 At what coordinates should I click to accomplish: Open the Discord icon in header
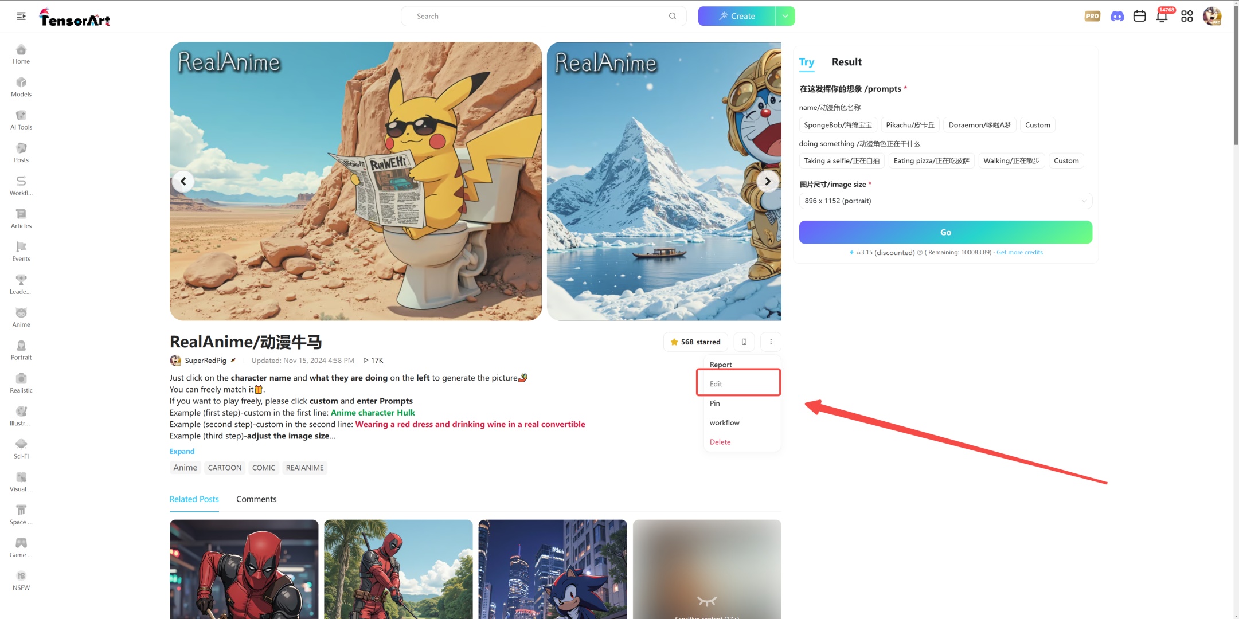(x=1117, y=16)
